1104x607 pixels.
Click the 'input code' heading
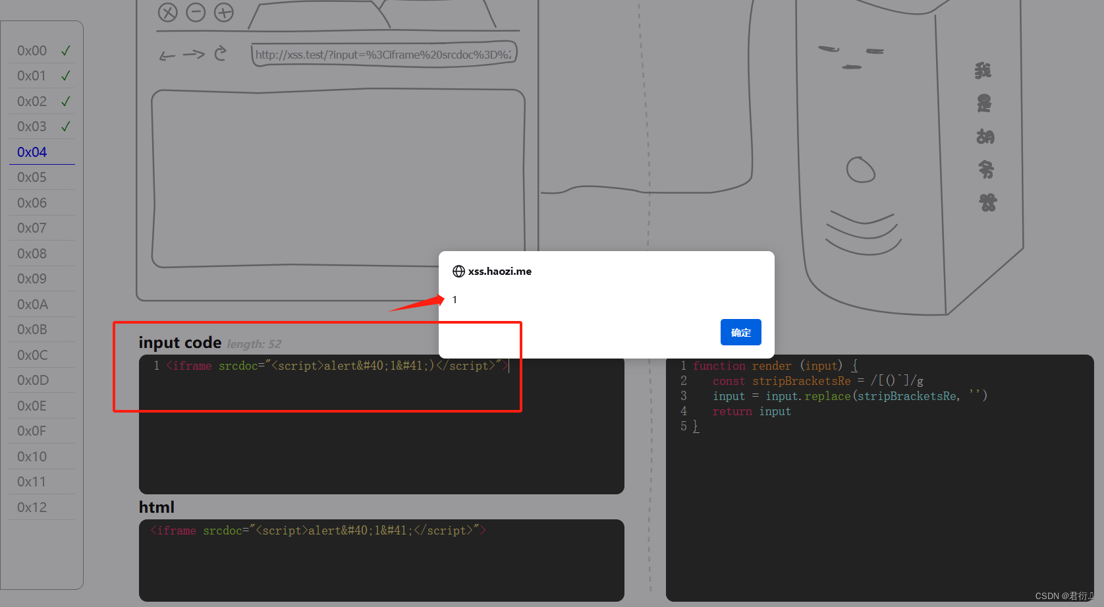[x=180, y=343]
